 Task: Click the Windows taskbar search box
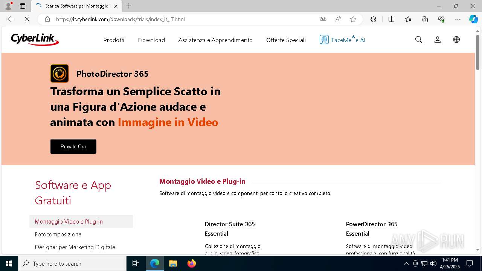(72, 263)
